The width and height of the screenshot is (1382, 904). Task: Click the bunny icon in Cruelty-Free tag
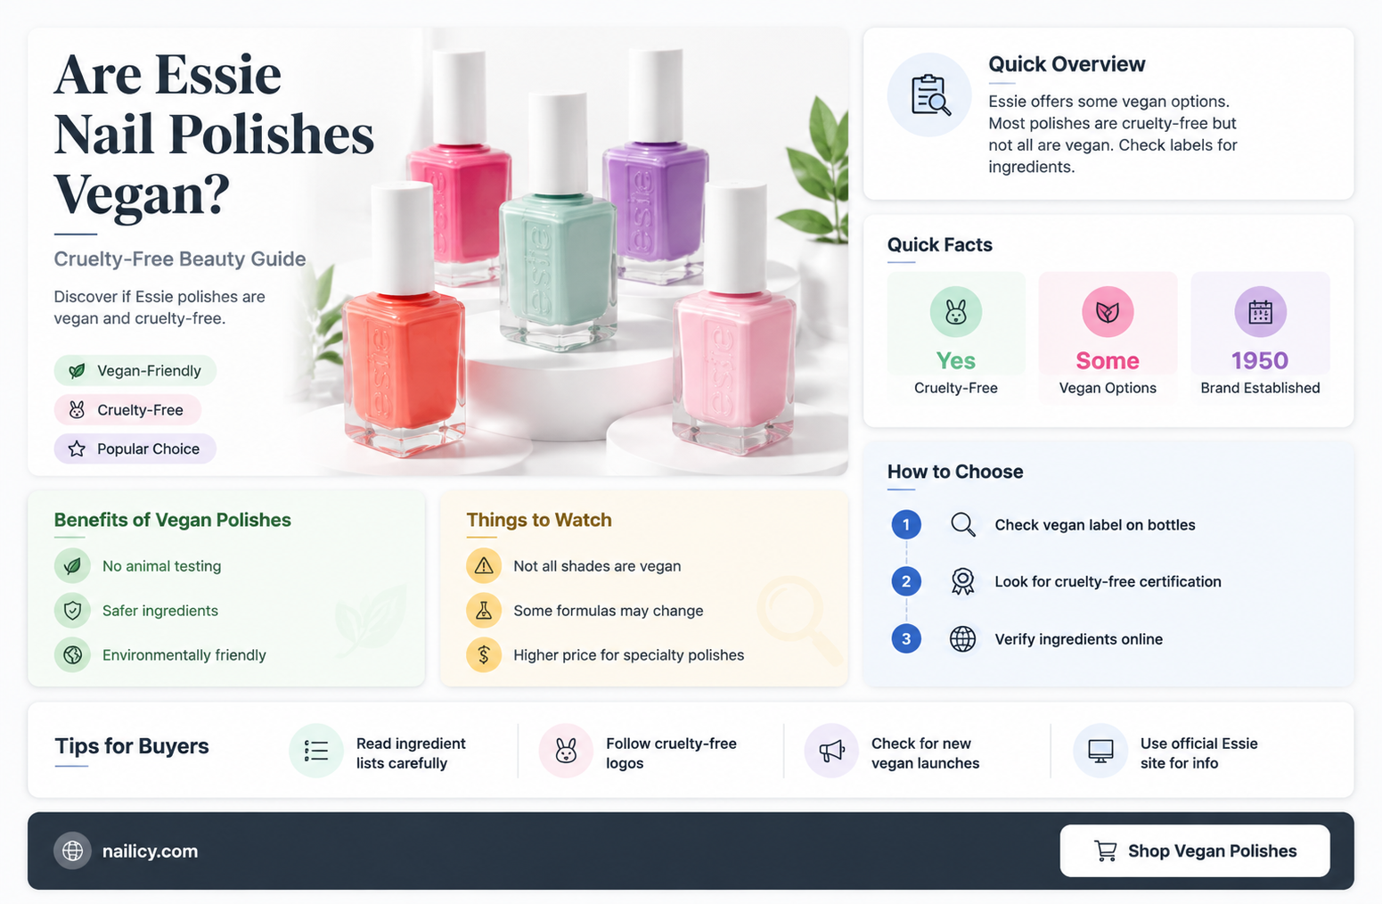pyautogui.click(x=78, y=409)
